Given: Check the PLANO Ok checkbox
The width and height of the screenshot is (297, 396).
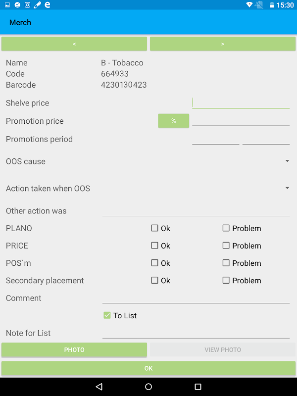Looking at the screenshot, I should pyautogui.click(x=155, y=228).
